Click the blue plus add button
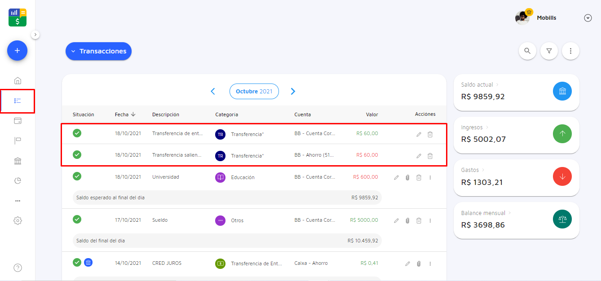 coord(17,51)
